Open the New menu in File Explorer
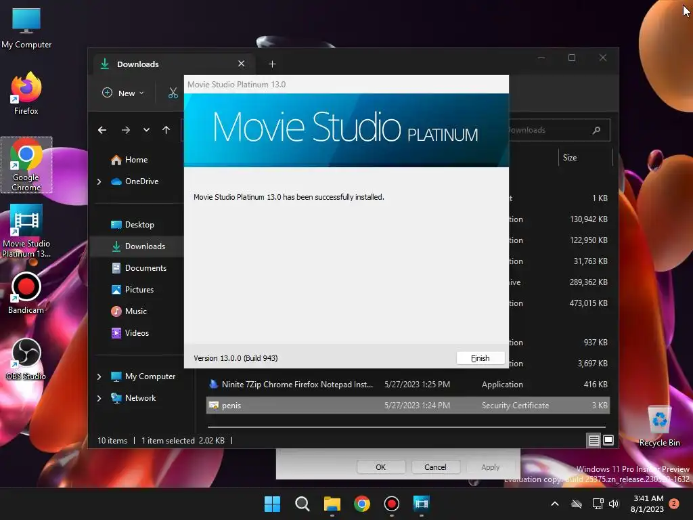The height and width of the screenshot is (520, 693). pyautogui.click(x=123, y=93)
